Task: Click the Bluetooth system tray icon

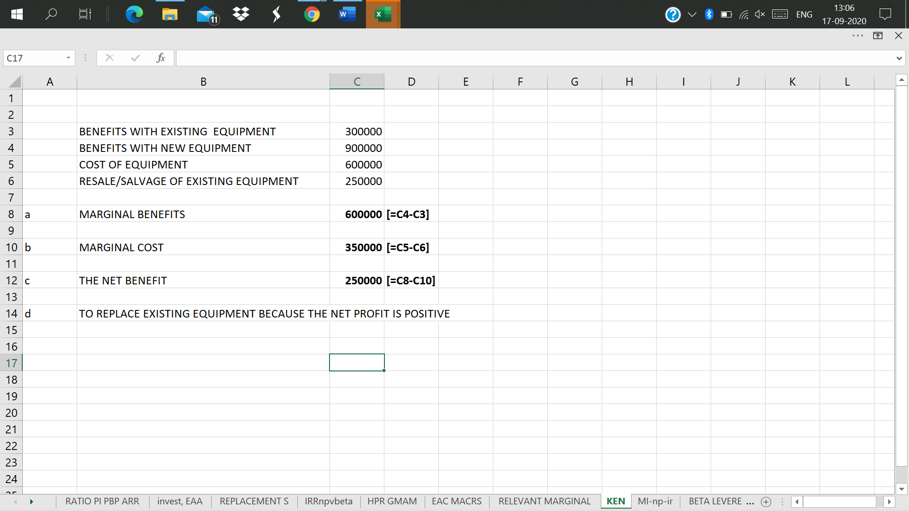Action: click(709, 14)
